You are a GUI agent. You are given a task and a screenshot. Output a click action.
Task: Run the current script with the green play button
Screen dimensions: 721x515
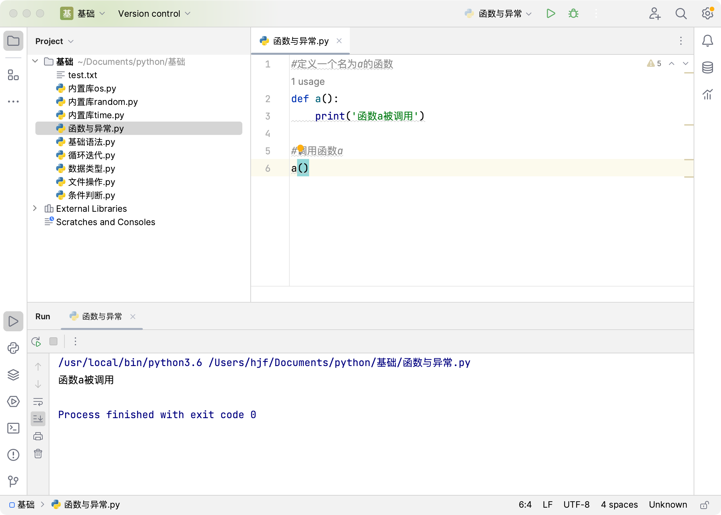551,14
